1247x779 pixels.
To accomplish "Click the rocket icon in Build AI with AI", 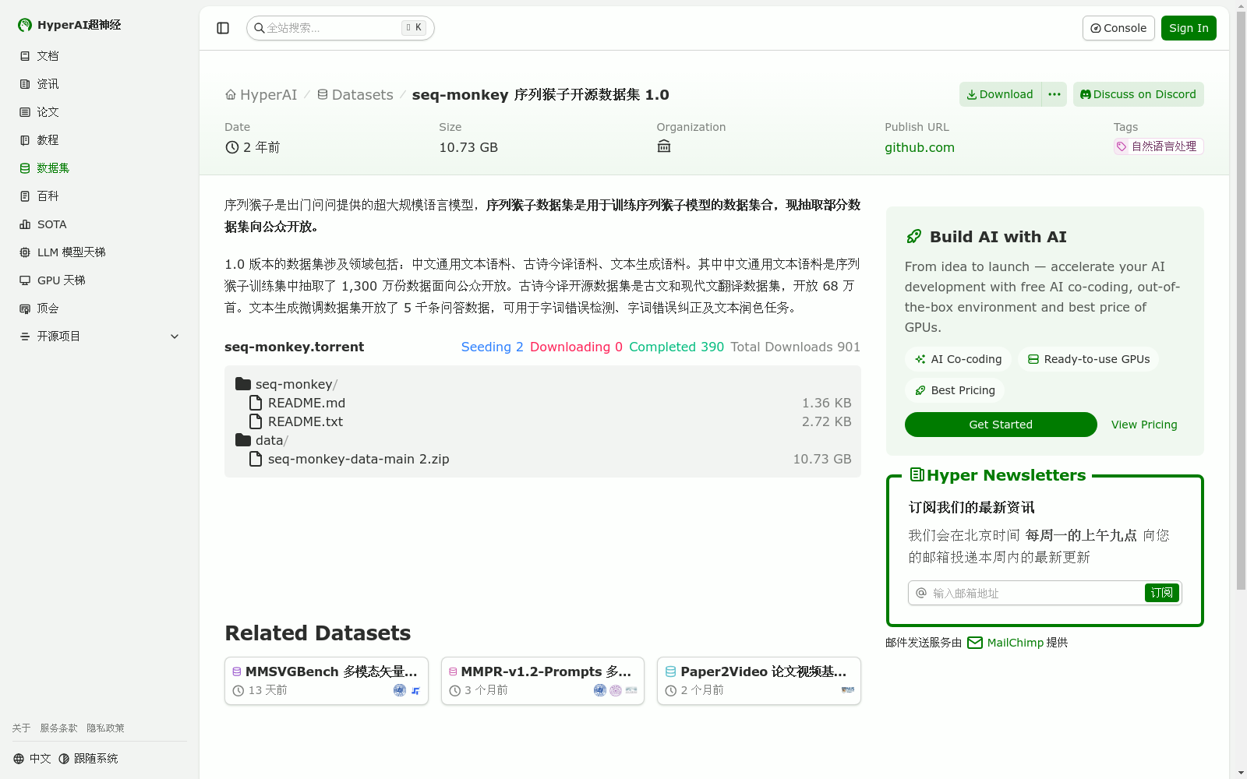I will (913, 237).
